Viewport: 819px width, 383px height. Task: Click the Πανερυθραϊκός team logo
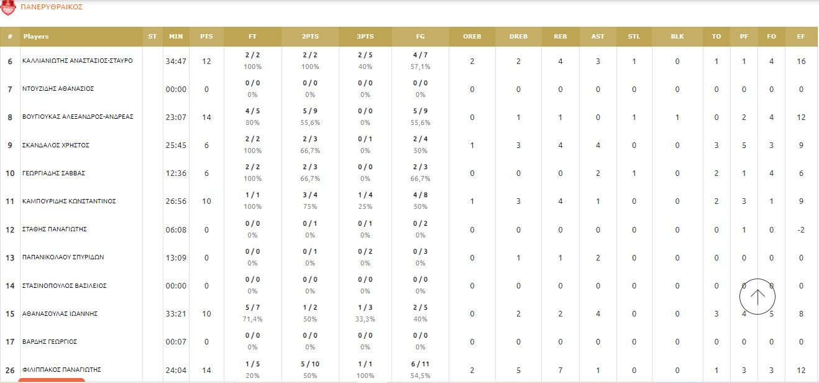click(x=8, y=7)
